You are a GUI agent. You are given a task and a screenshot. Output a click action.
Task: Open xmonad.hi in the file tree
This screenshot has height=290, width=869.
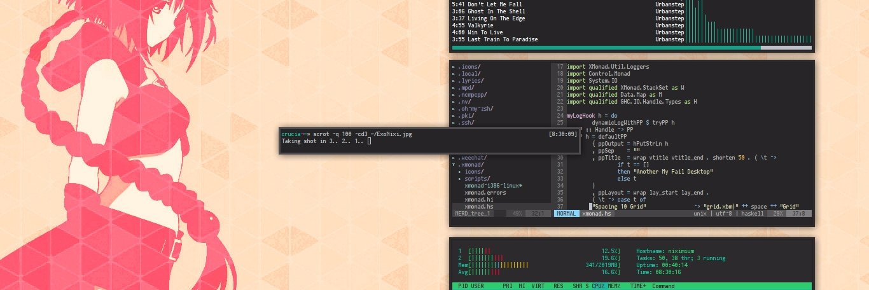479,200
